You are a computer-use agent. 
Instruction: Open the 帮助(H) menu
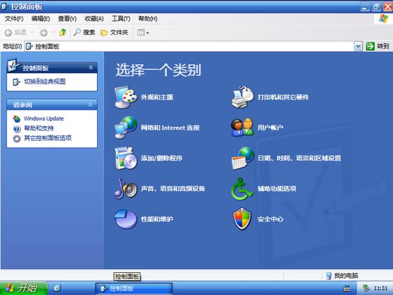(148, 19)
